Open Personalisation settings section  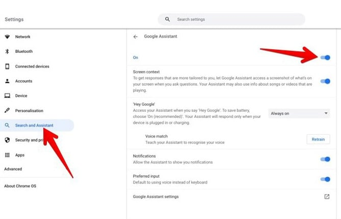[x=29, y=111]
